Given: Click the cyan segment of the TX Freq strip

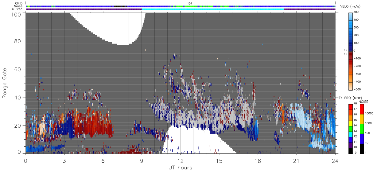Looking at the screenshot, I should tap(213, 9).
